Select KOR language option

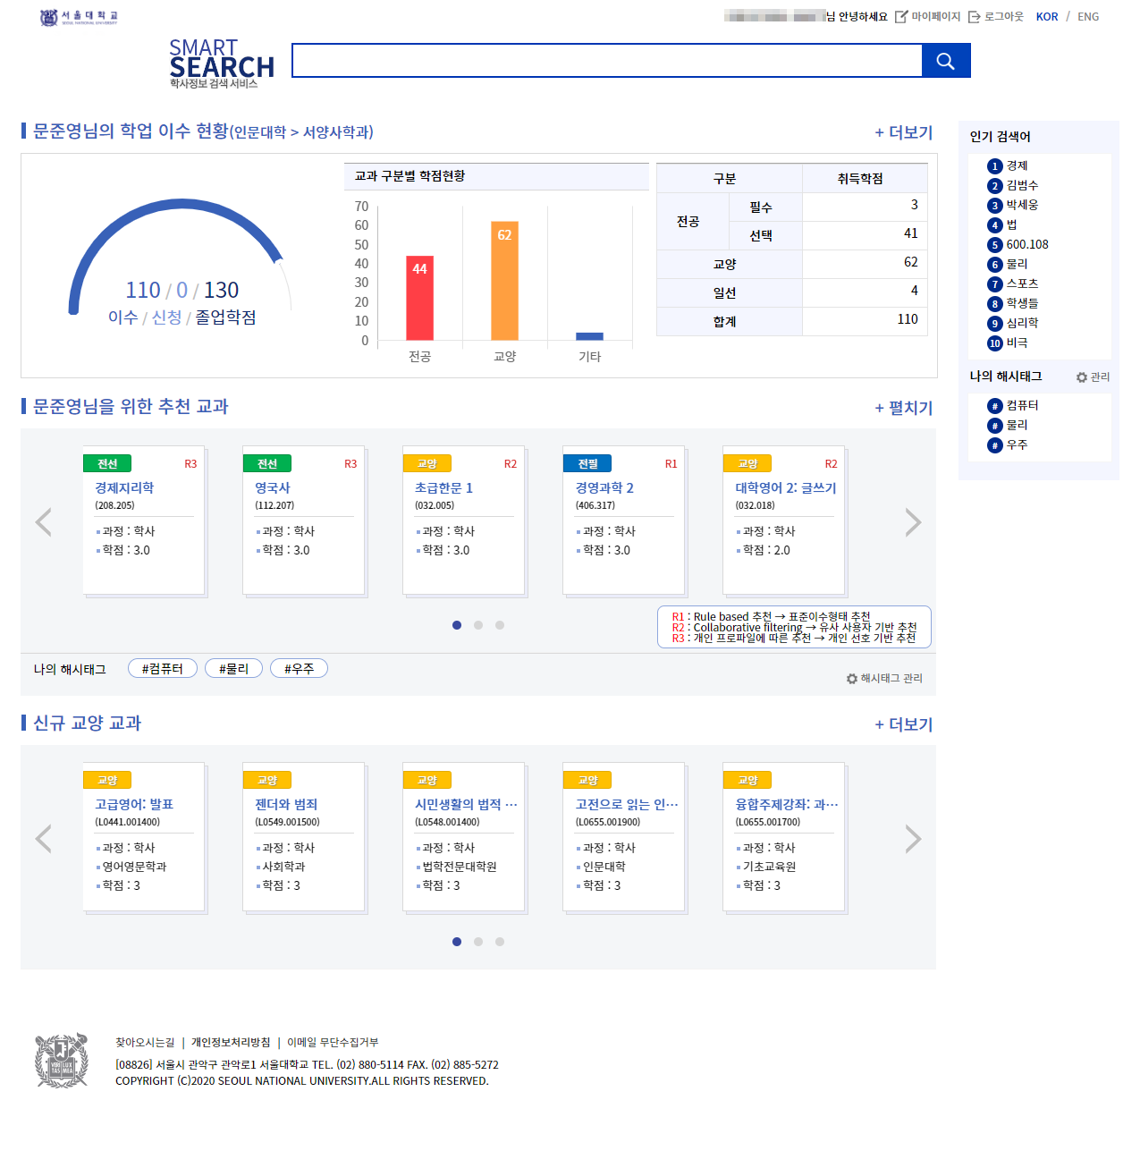(x=1046, y=17)
